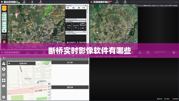Click top-right rounded button in ControlPanel

(x=83, y=24)
